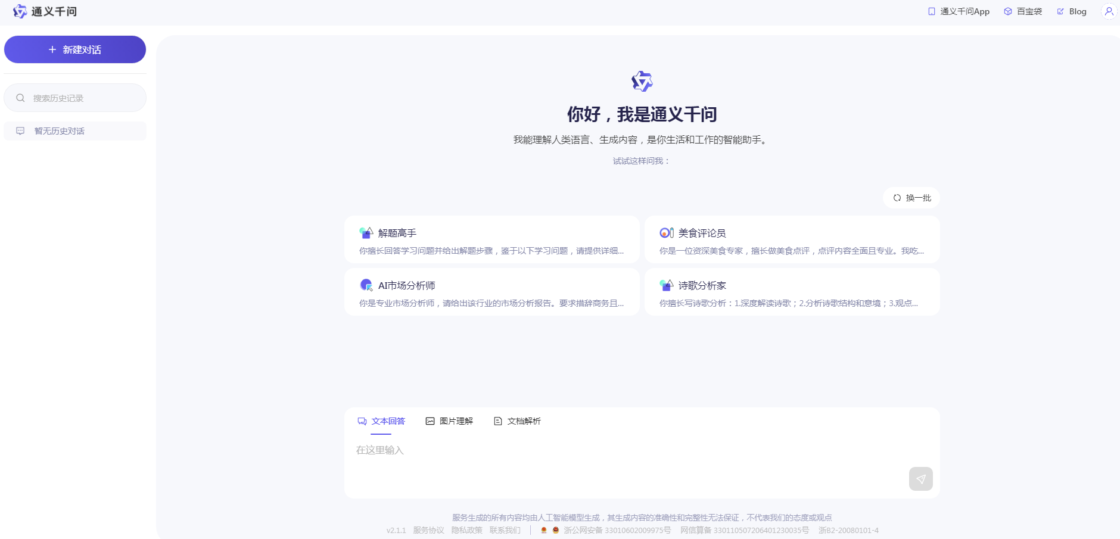1120x539 pixels.
Task: Switch to the 图片理解 tab
Action: pos(449,421)
